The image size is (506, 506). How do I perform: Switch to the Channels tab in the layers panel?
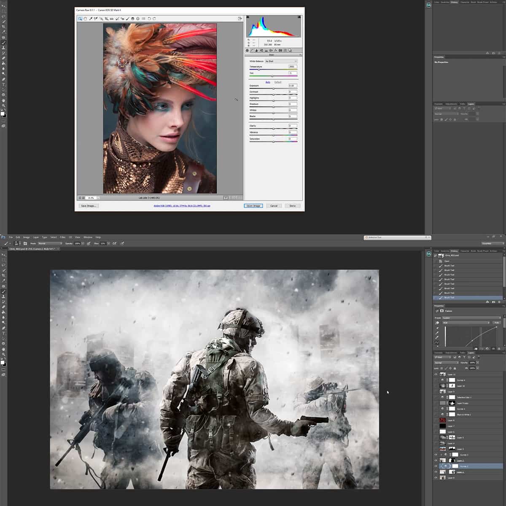click(439, 353)
